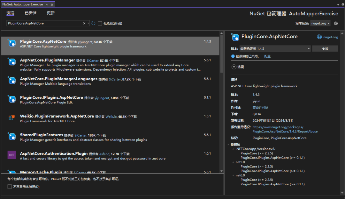Expand the options section chevron
Viewport: 345px width, 199px height.
tap(234, 67)
